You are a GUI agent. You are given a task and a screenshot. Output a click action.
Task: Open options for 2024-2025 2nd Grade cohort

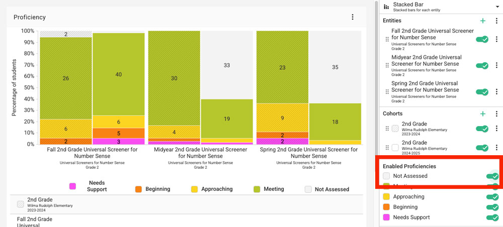click(496, 148)
